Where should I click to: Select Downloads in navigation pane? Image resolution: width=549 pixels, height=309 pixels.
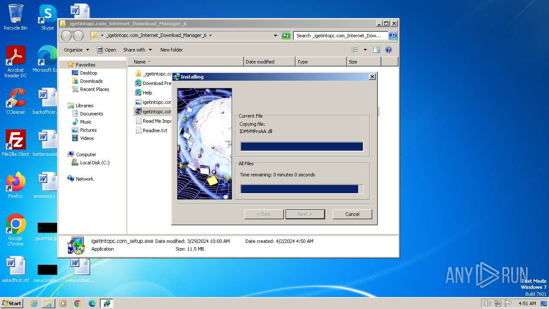(91, 81)
